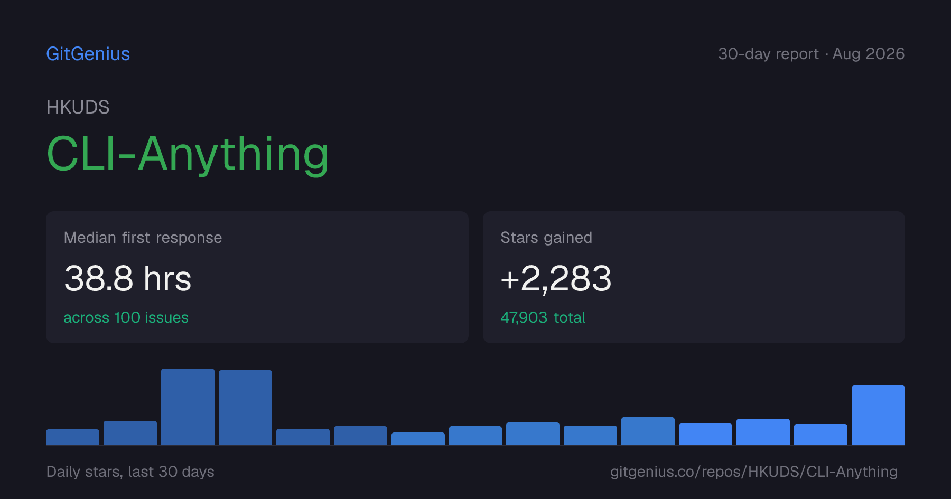
Task: Click the Stars gained label
Action: coord(546,238)
